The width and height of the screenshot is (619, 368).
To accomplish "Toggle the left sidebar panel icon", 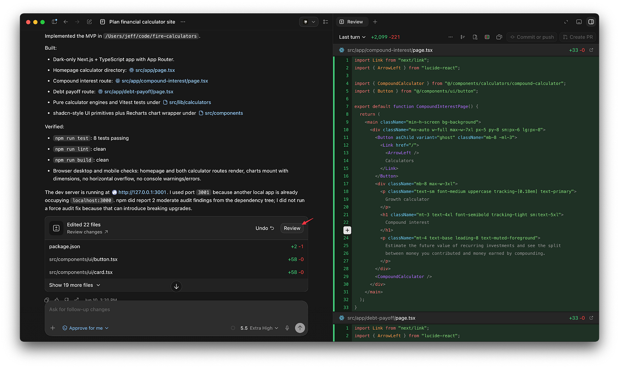I will (54, 22).
